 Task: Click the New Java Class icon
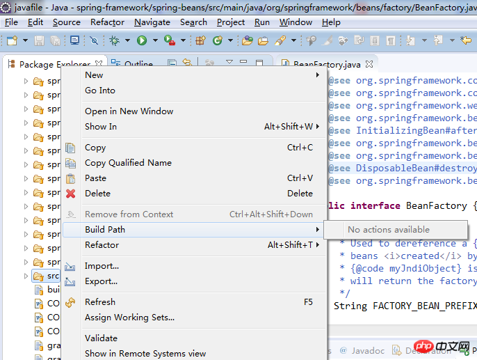click(x=217, y=40)
